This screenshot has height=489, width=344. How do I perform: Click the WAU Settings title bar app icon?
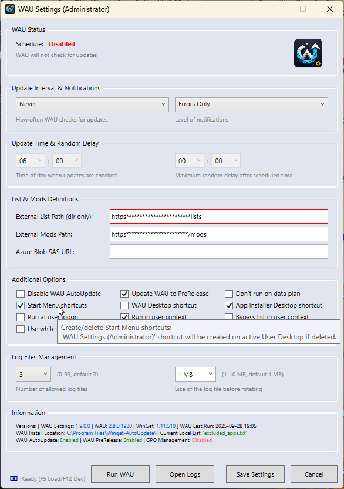[10, 9]
